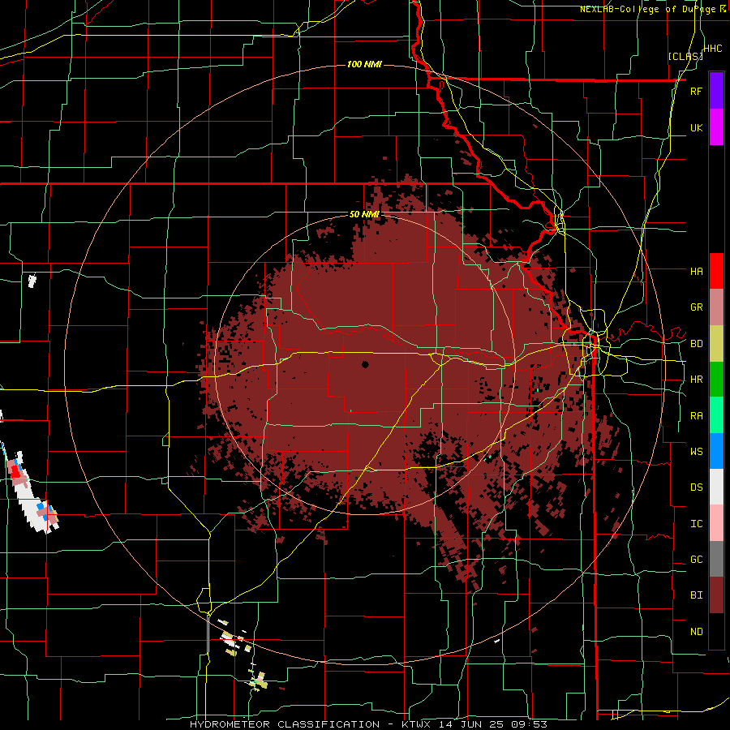The image size is (730, 730).
Task: Click the WS blue legend swatch
Action: (716, 451)
